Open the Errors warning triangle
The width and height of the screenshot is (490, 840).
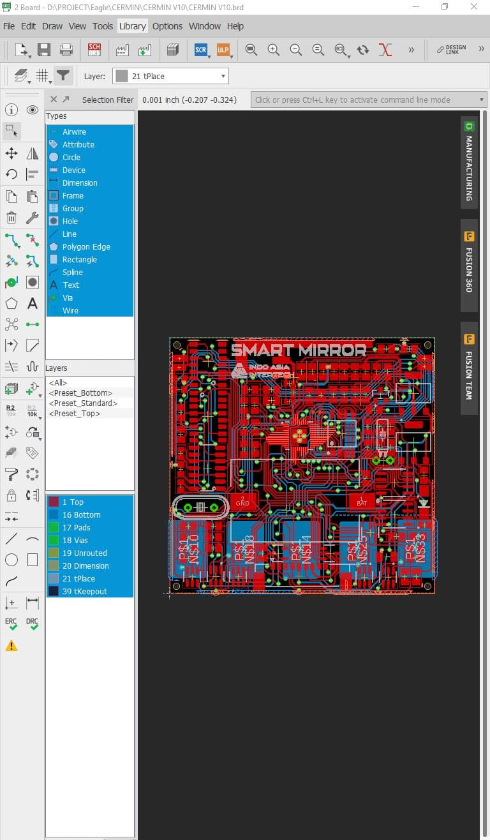(11, 645)
